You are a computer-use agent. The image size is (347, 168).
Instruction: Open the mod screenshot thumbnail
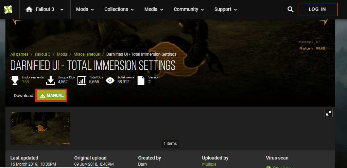point(40,128)
